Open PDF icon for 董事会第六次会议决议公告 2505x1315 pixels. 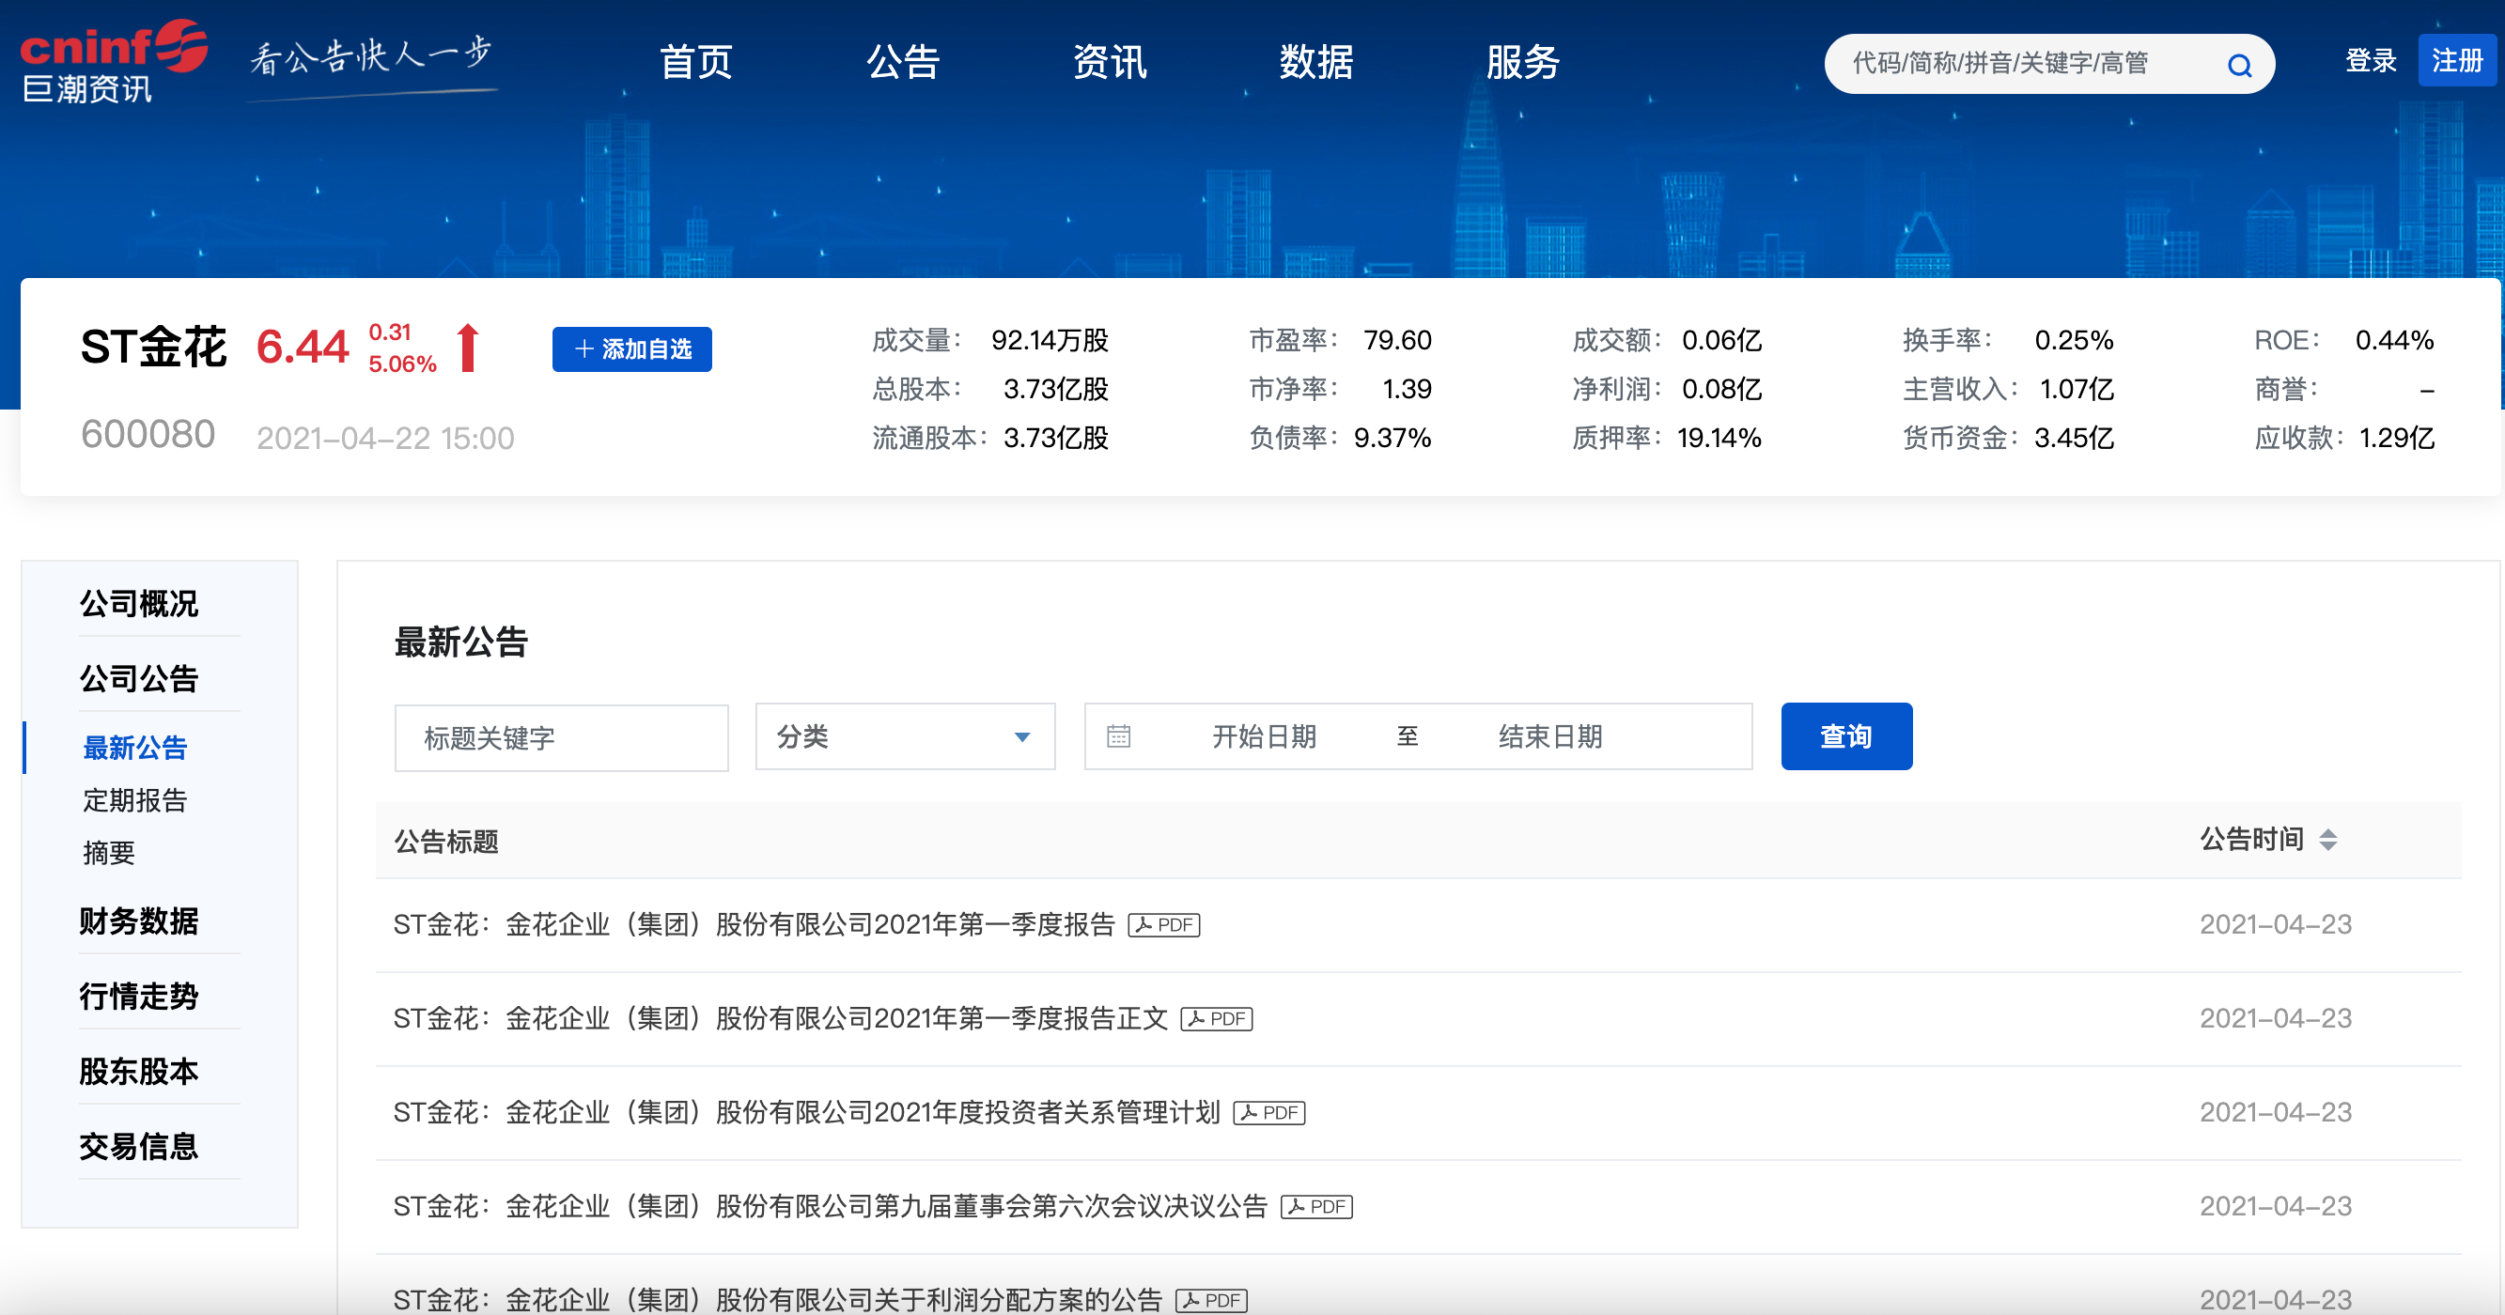[1316, 1207]
